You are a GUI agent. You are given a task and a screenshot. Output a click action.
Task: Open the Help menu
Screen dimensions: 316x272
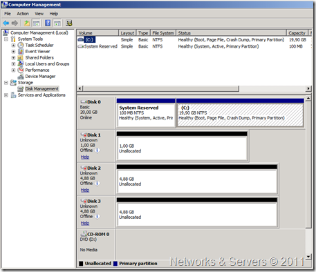[54, 14]
